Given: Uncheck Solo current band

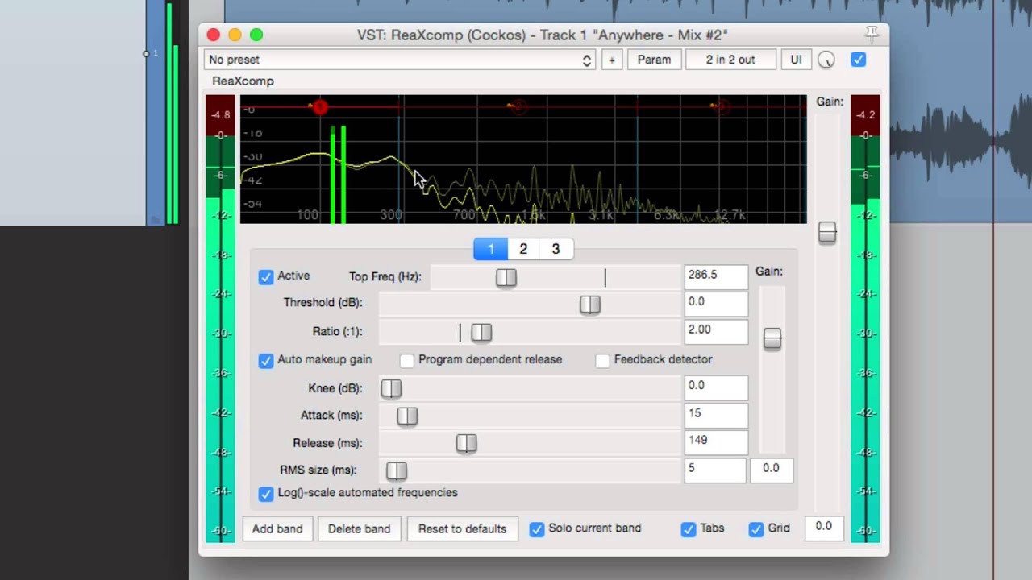Looking at the screenshot, I should point(537,529).
